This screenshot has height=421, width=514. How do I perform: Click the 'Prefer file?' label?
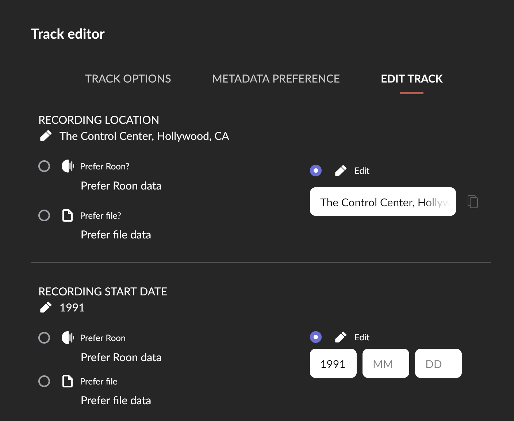point(100,216)
